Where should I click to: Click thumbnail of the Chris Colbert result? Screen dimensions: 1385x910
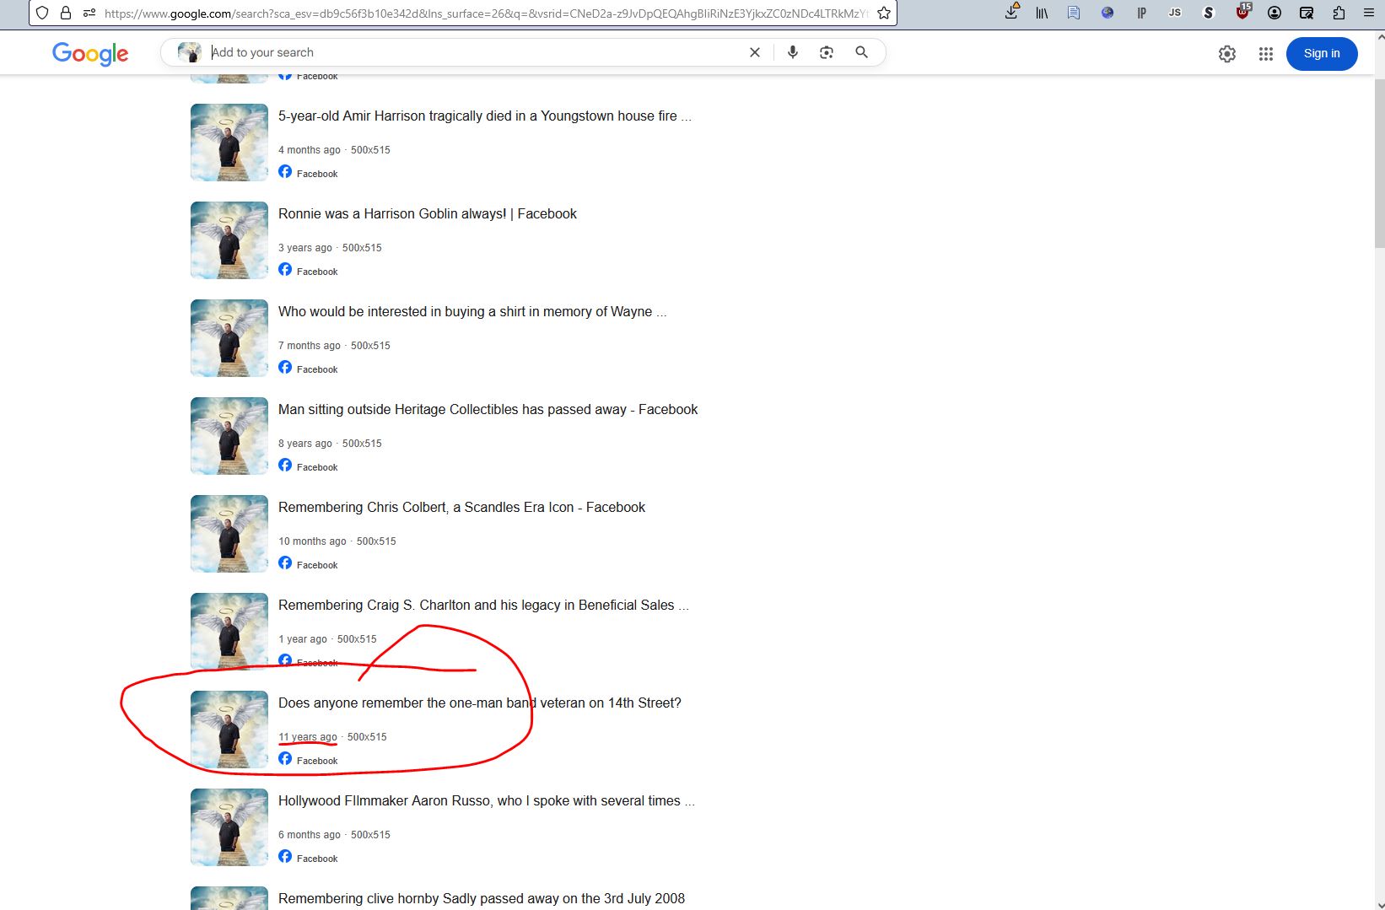click(229, 534)
